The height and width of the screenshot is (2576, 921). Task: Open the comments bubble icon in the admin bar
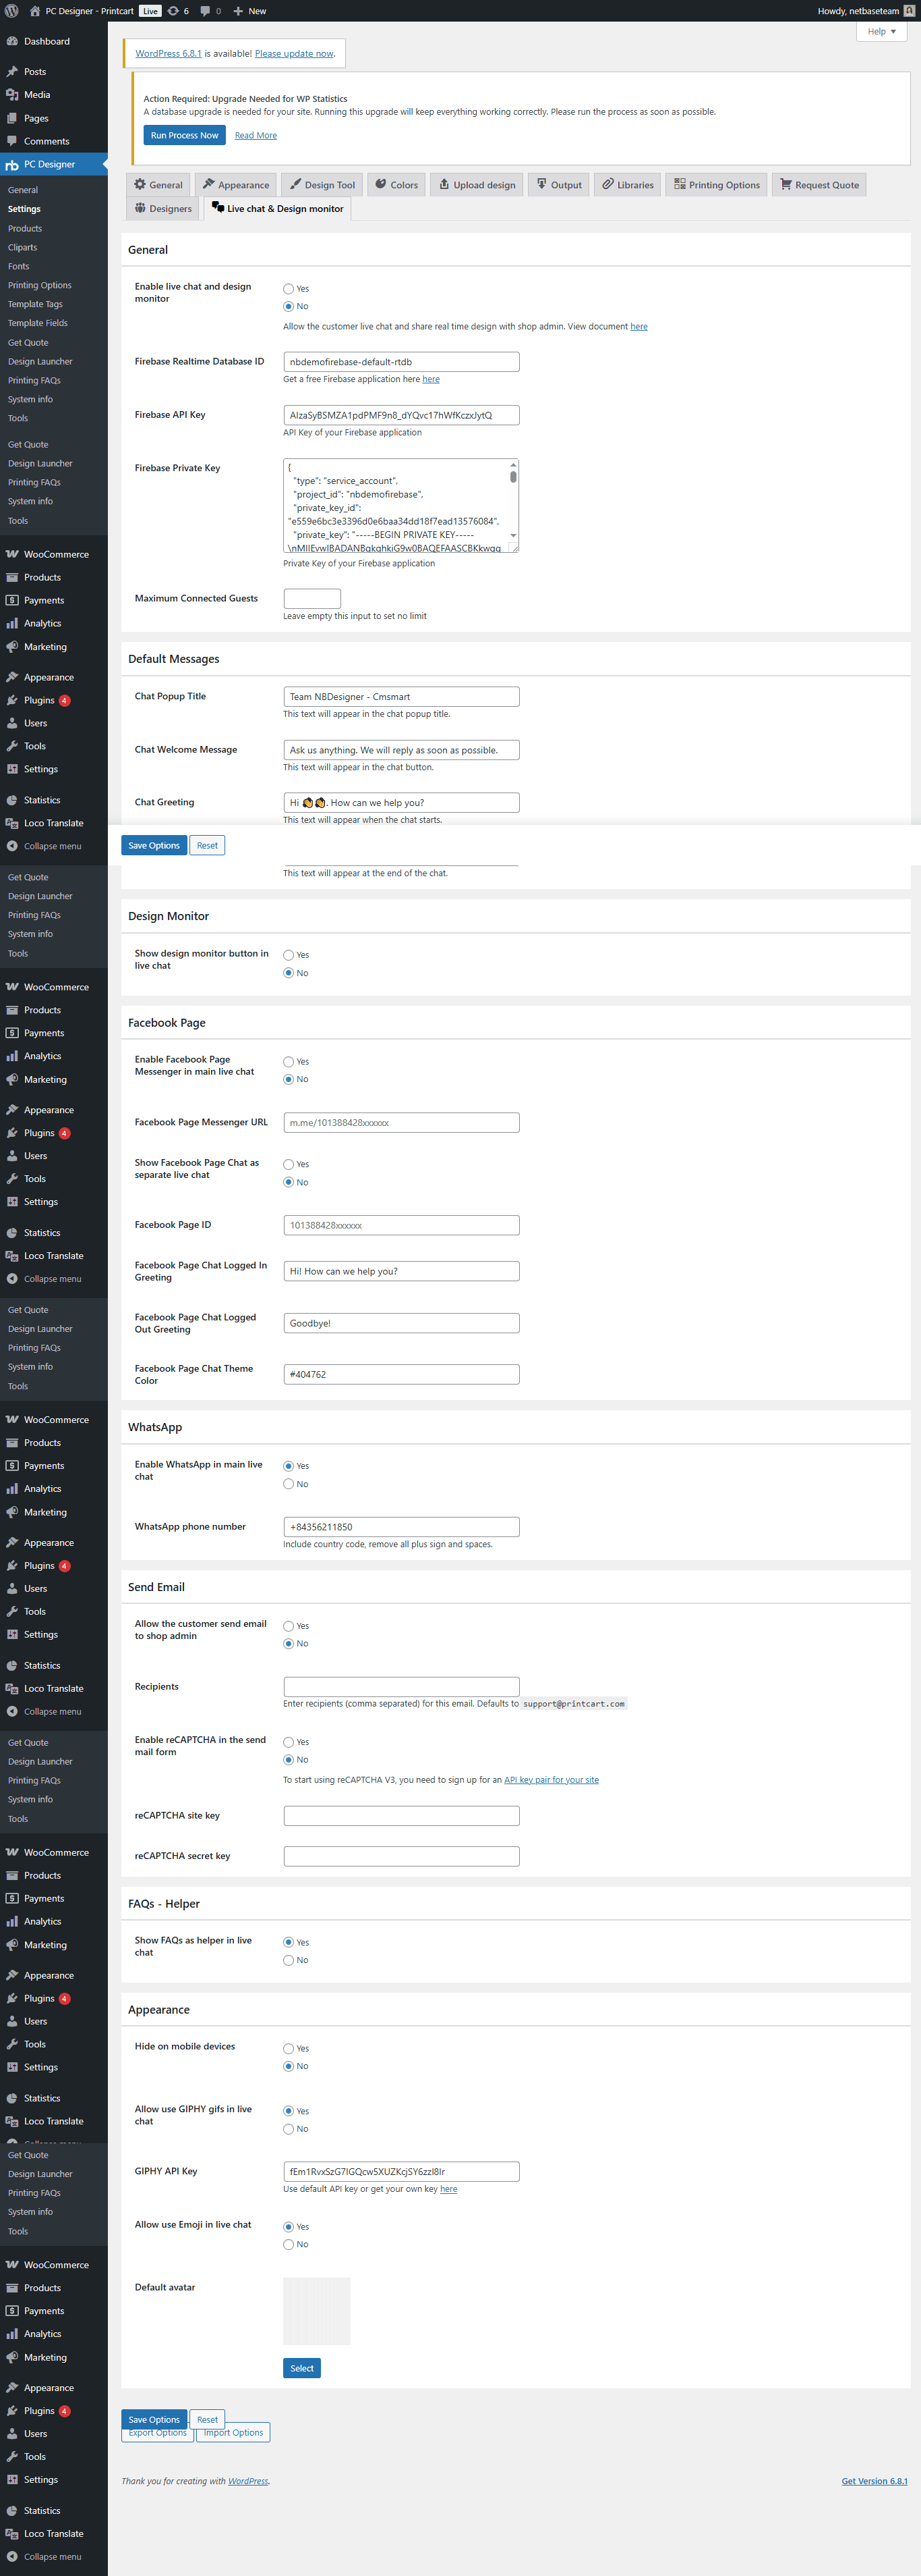(x=206, y=11)
